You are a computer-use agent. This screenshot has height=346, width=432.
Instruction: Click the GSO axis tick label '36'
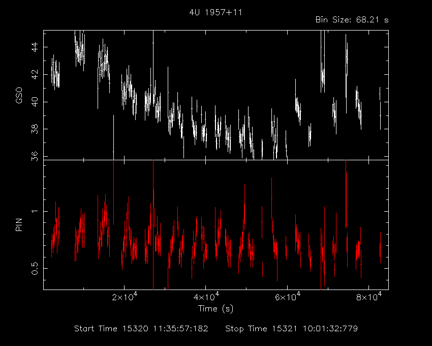(x=35, y=156)
